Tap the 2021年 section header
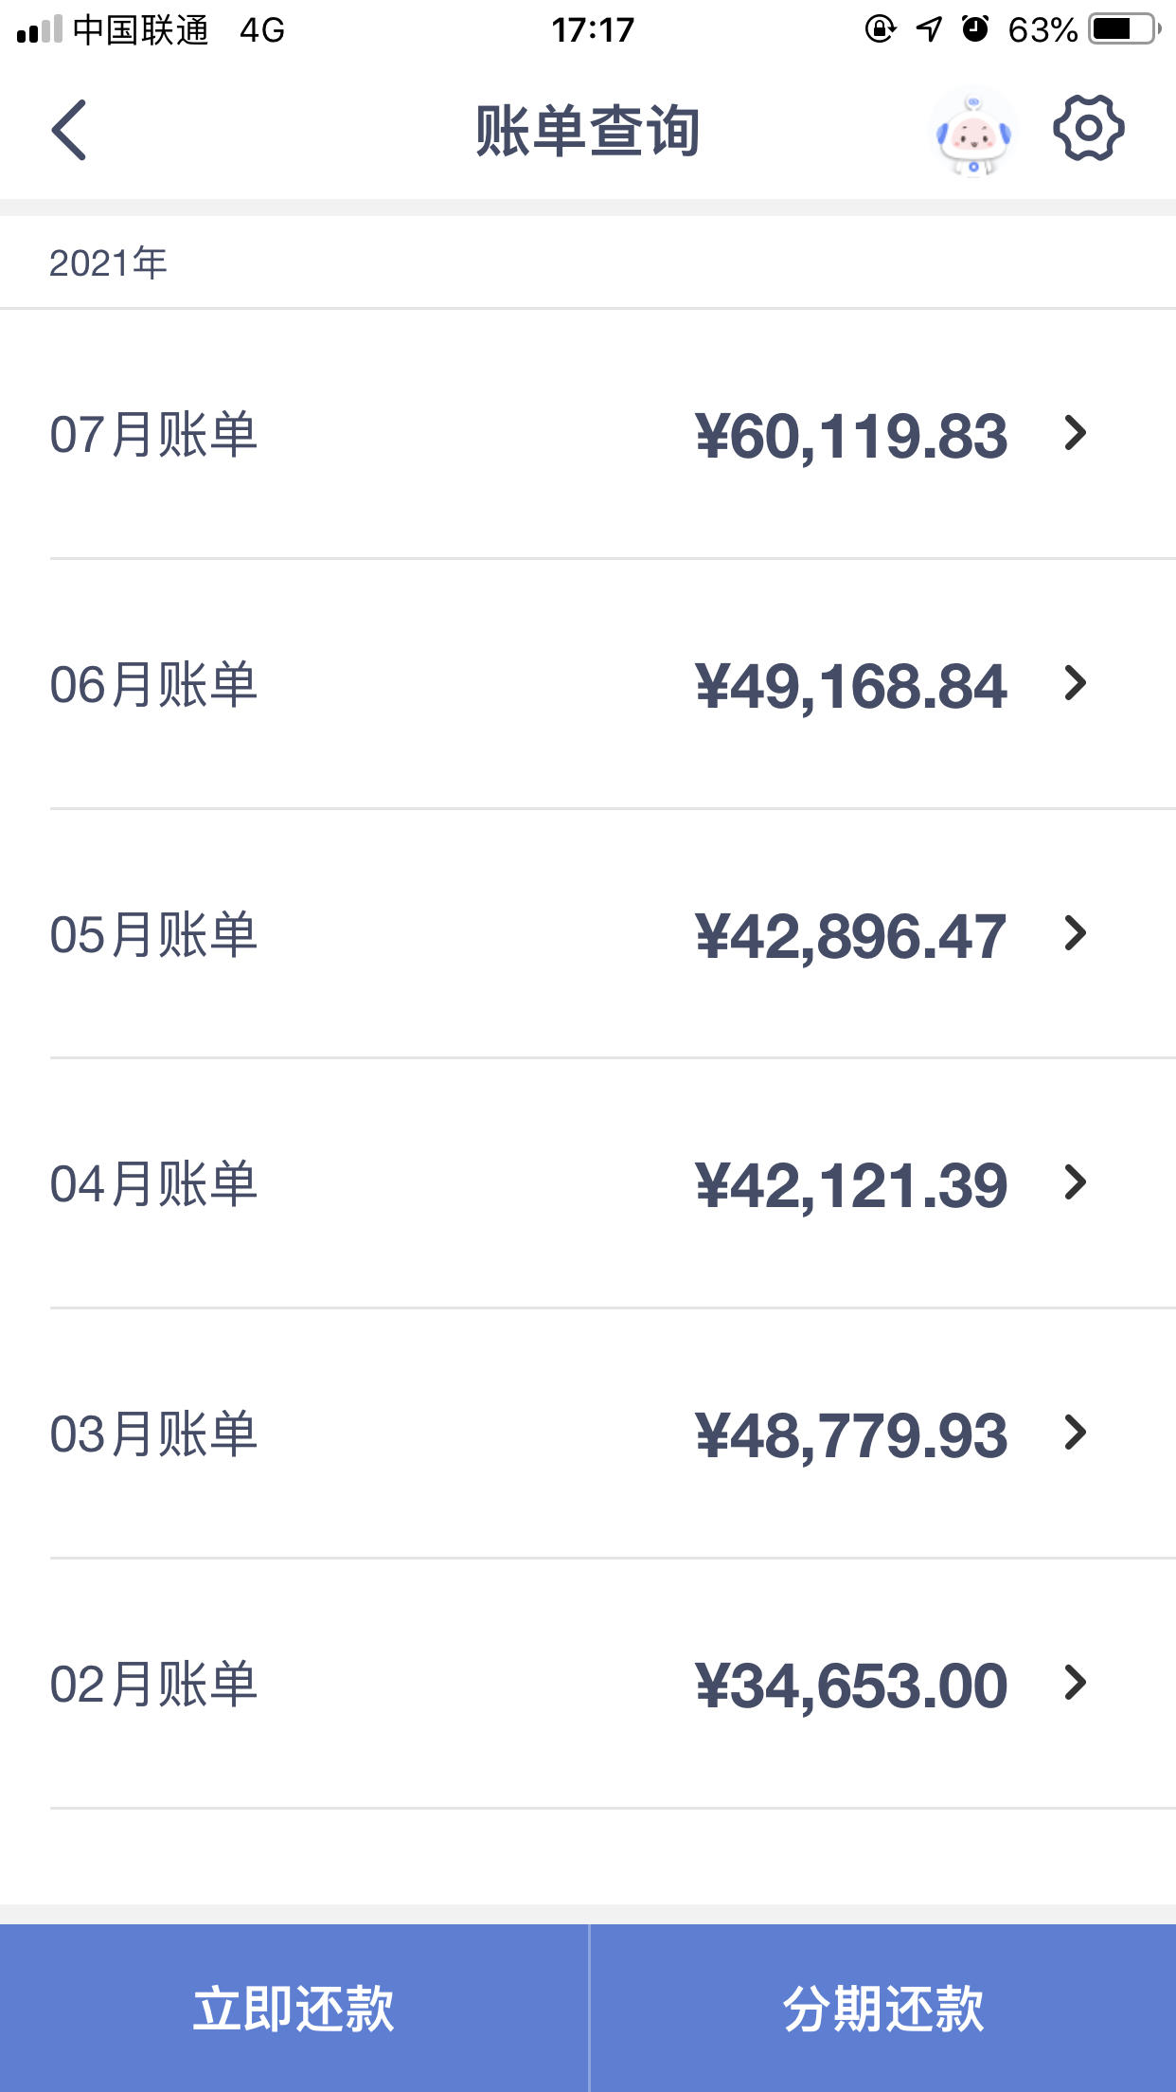 click(x=108, y=262)
